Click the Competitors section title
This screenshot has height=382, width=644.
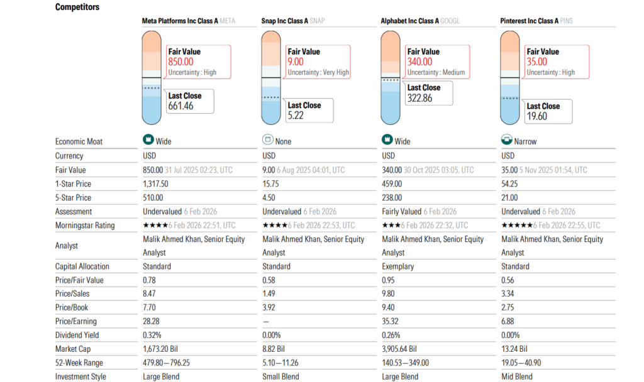(77, 7)
